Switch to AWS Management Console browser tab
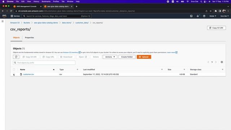Screen dimensions: 231x130 26,6
